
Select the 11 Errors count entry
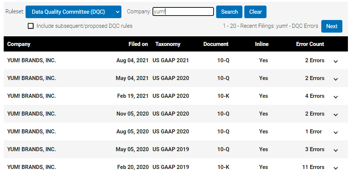click(x=313, y=167)
